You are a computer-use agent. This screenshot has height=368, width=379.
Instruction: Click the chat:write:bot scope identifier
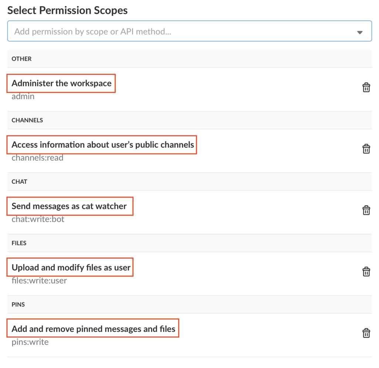tap(38, 219)
